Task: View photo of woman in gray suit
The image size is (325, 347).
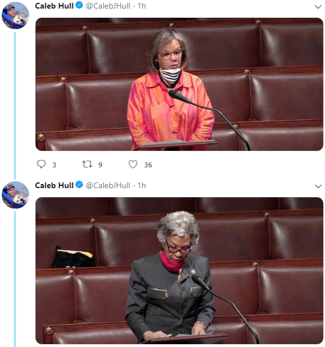Action: click(179, 271)
